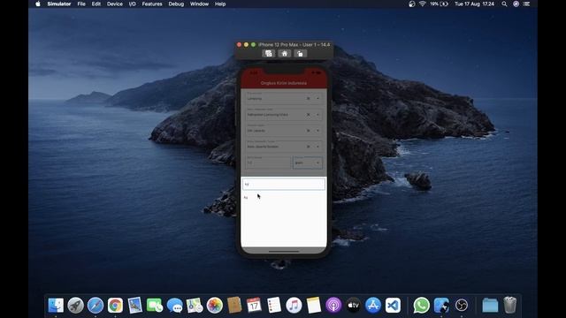Open WhatsApp from the Dock

tap(421, 306)
